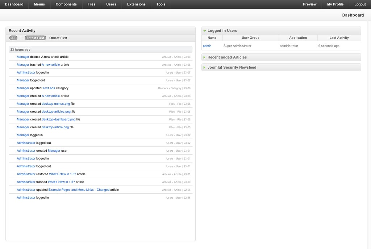Open the admin user link
This screenshot has width=371, height=249.
pos(207,46)
